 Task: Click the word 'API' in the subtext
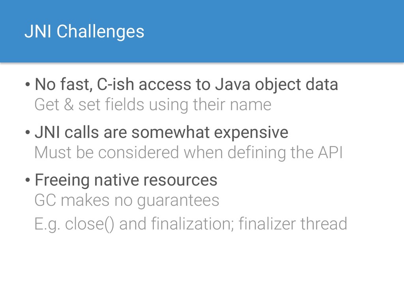click(330, 153)
